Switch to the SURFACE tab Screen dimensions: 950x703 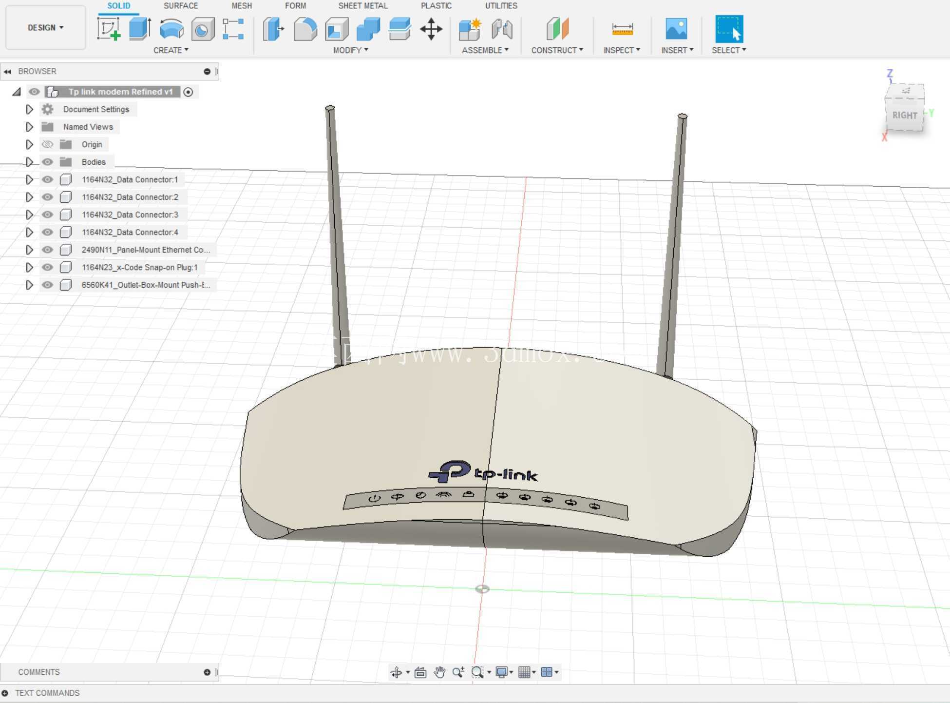pyautogui.click(x=181, y=6)
